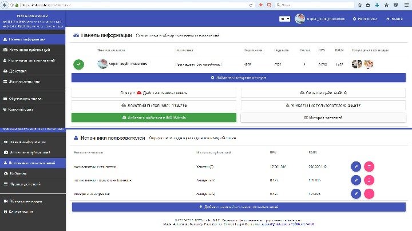Click the Действий выполнено 113,716 box
The width and height of the screenshot is (412, 231).
pyautogui.click(x=154, y=106)
